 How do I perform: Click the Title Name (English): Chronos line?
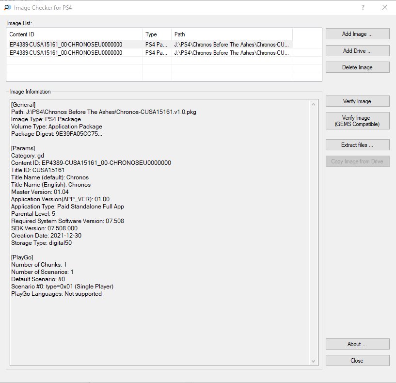tap(51, 185)
